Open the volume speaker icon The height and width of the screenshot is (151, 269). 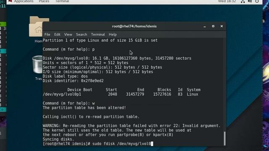click(250, 1)
